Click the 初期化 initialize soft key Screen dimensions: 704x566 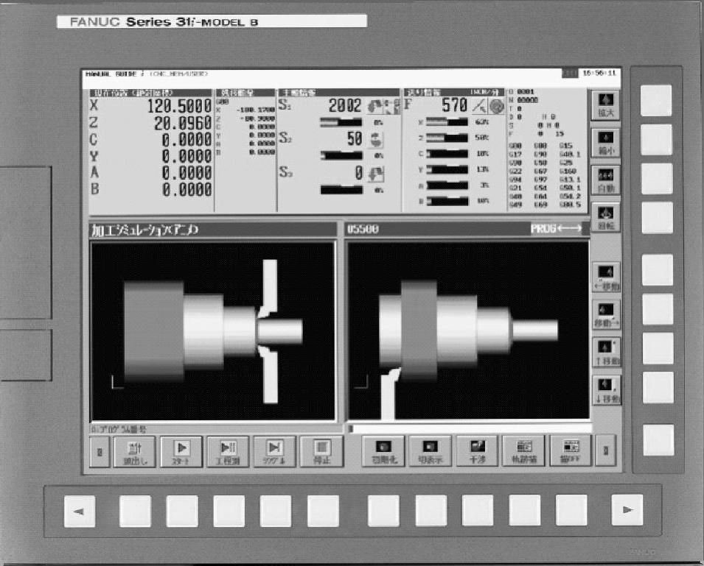(x=383, y=451)
